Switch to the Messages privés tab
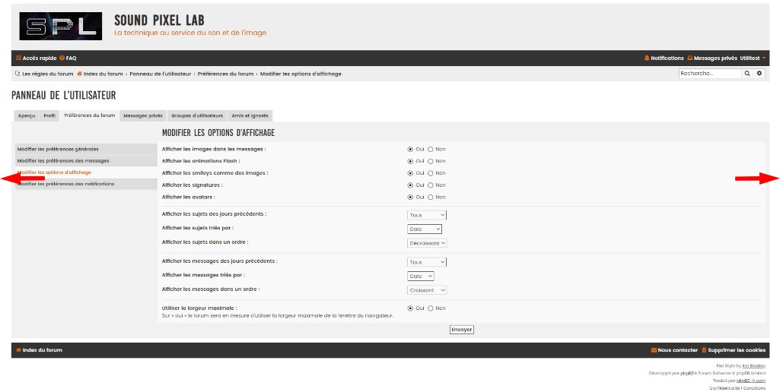Screen dimensions: 780x392 pyautogui.click(x=143, y=115)
